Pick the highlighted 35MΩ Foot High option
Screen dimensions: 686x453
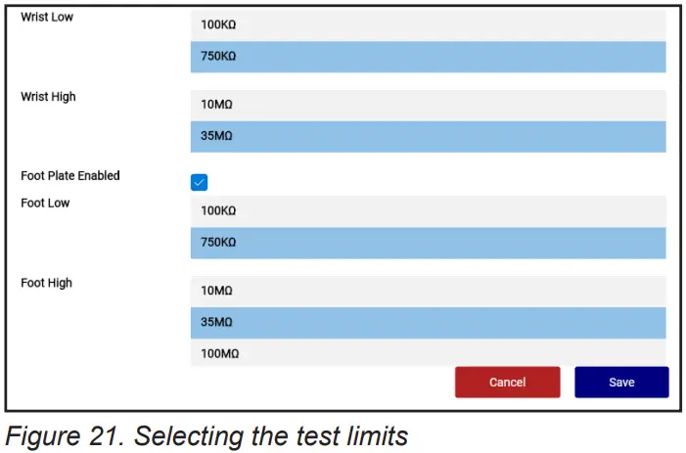[x=428, y=322]
